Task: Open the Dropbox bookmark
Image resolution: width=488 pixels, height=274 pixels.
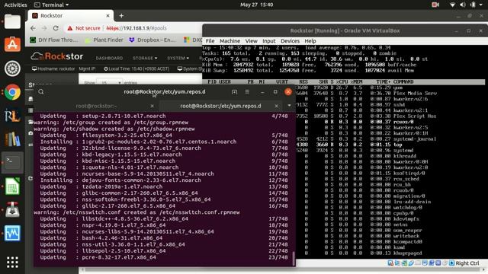Action: [152, 40]
